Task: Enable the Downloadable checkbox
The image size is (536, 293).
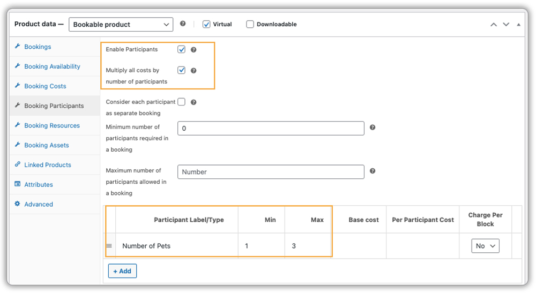Action: click(x=250, y=24)
